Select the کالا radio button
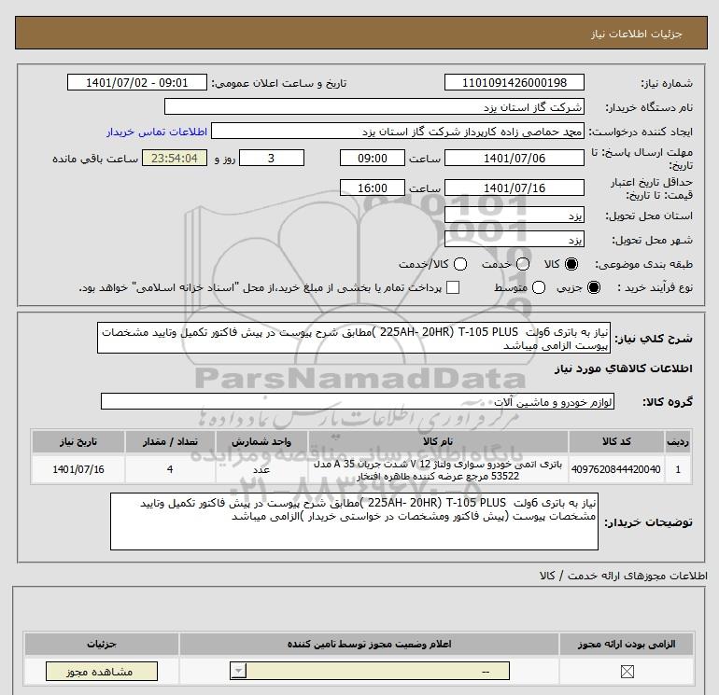Viewport: 719px width, 695px height. tap(571, 264)
